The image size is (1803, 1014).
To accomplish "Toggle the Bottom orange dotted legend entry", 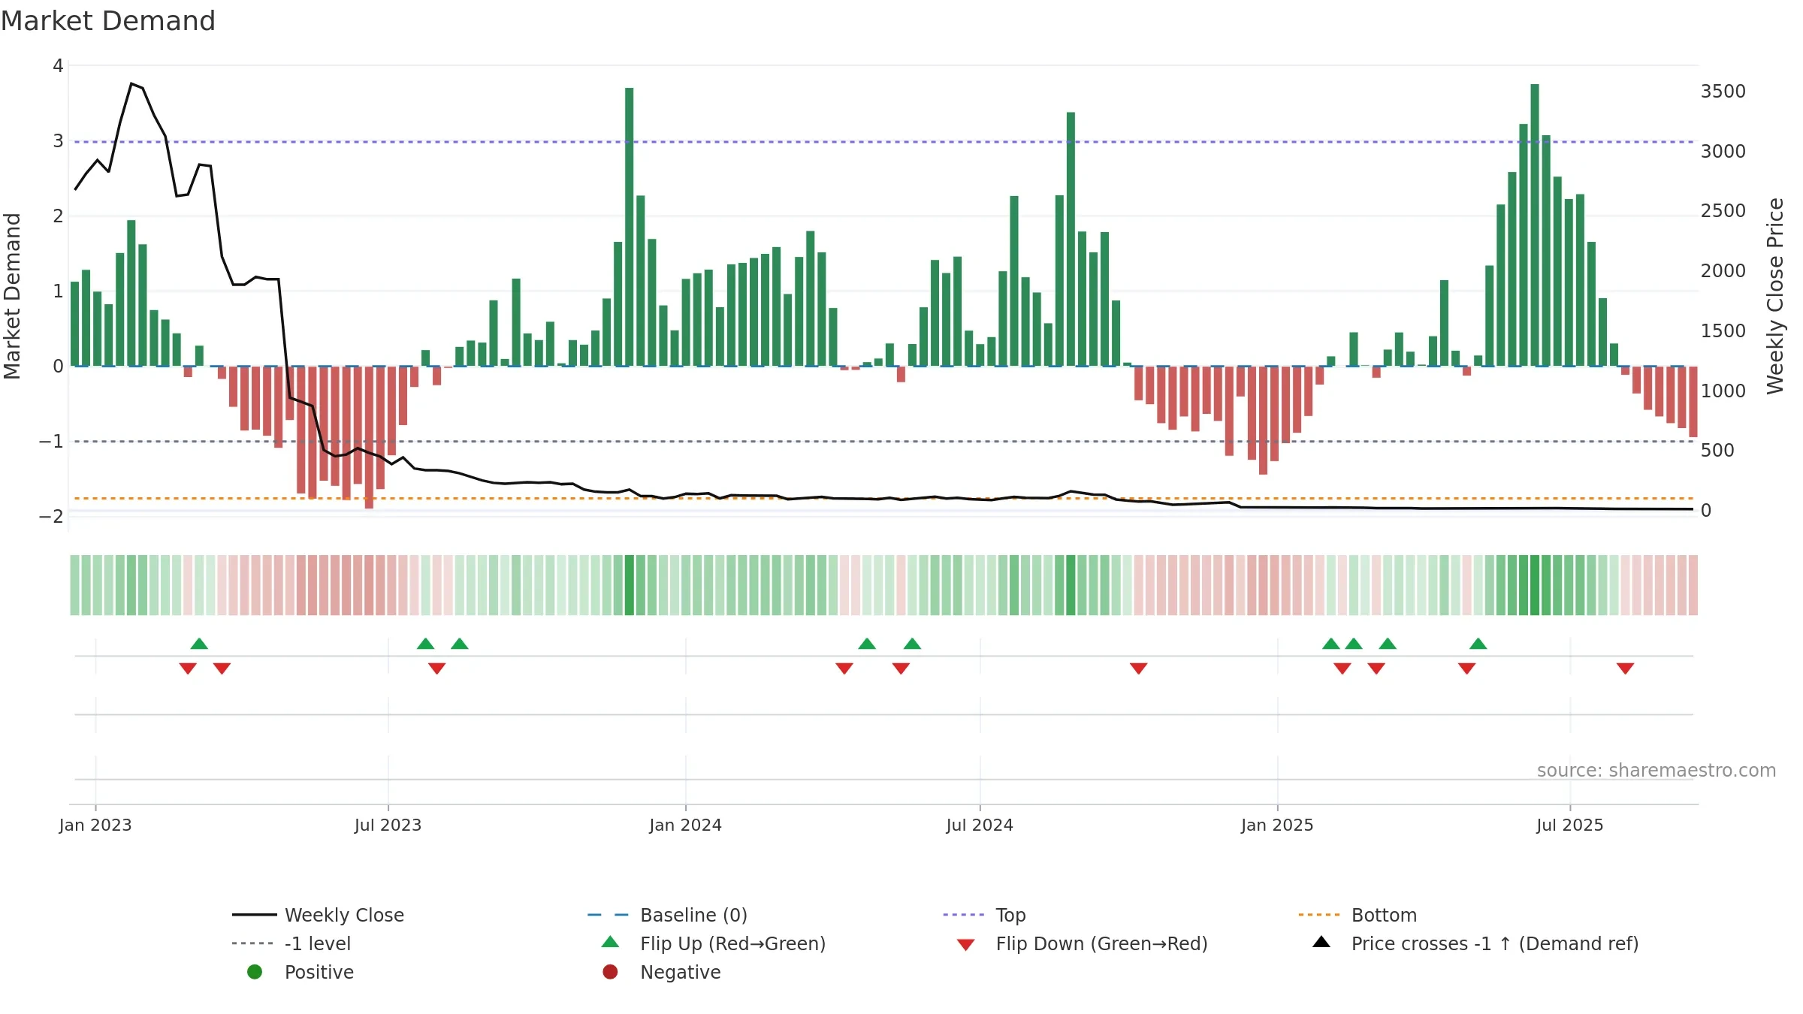I will pyautogui.click(x=1357, y=915).
